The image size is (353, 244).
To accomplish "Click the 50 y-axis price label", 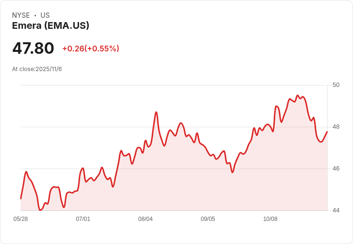I will pos(336,85).
